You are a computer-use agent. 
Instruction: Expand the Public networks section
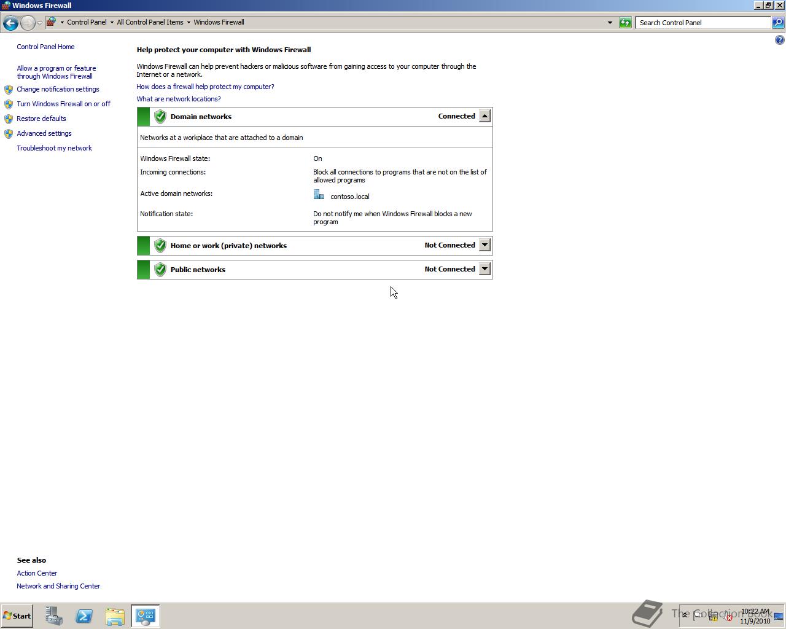[x=484, y=269]
